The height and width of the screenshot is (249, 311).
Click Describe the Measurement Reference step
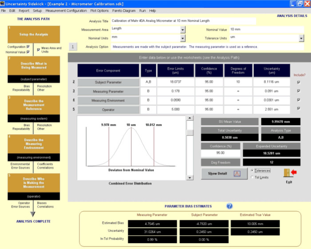(34, 105)
